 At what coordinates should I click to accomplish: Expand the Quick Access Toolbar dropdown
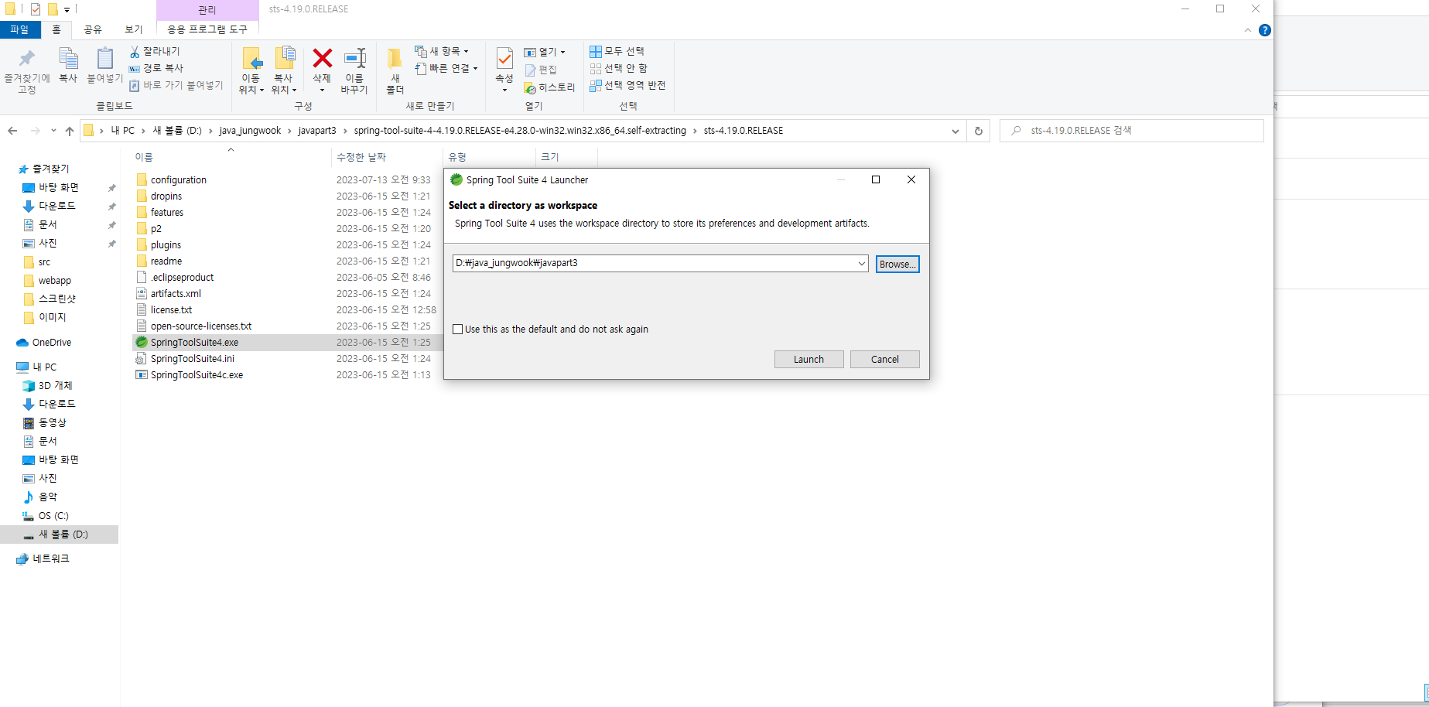tap(67, 9)
